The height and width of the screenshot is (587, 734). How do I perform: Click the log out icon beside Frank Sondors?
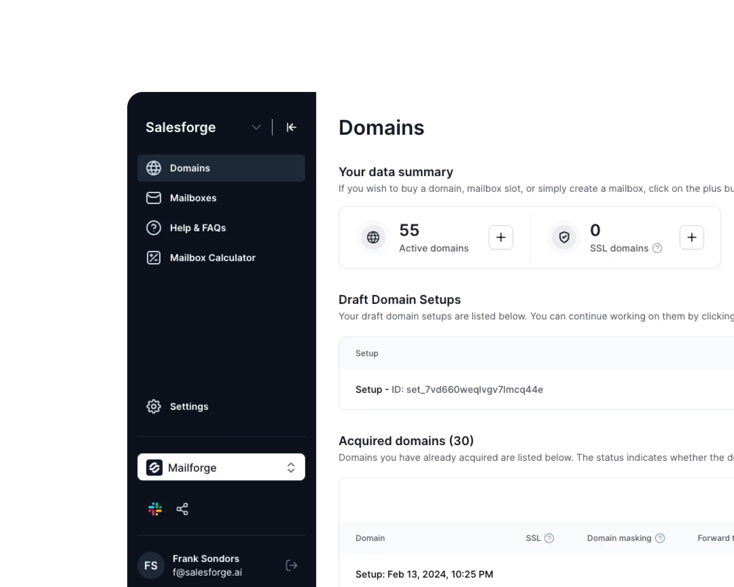(x=291, y=565)
